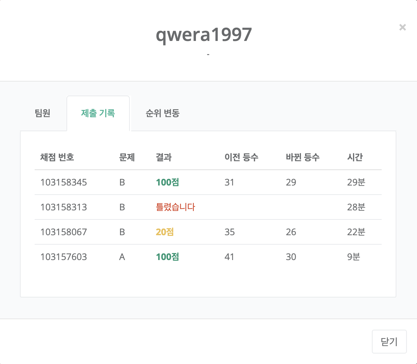Click the 틀렸습니다 result text
Screen dimensions: 417x364
(175, 207)
